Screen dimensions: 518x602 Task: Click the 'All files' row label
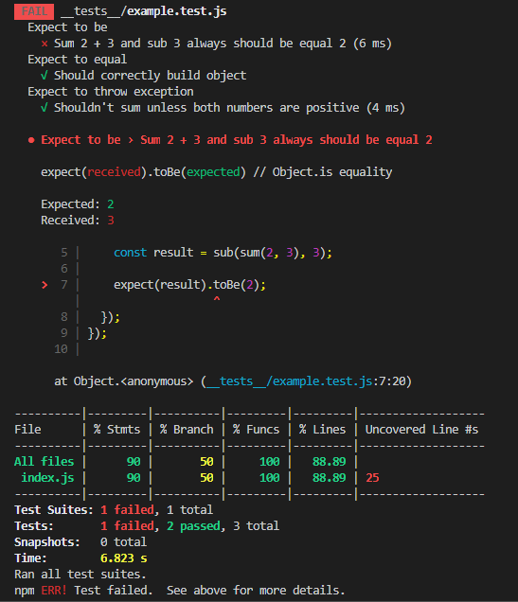(x=45, y=462)
